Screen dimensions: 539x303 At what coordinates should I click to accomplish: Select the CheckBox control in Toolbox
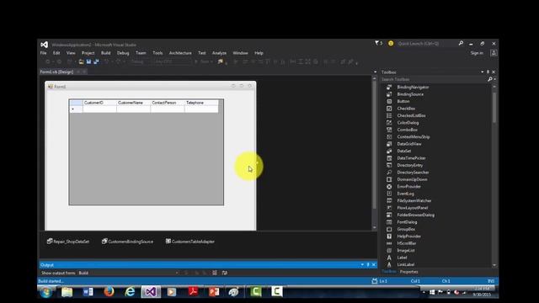click(x=406, y=109)
